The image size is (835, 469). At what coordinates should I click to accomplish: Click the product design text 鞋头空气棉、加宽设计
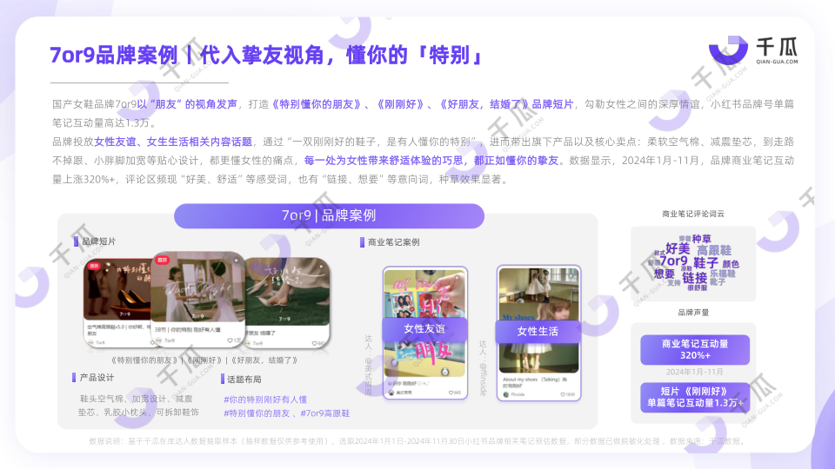point(138,406)
